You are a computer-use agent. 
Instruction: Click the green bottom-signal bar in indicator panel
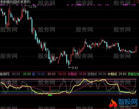coord(50,95)
